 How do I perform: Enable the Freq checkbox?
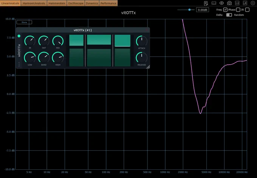point(225,10)
